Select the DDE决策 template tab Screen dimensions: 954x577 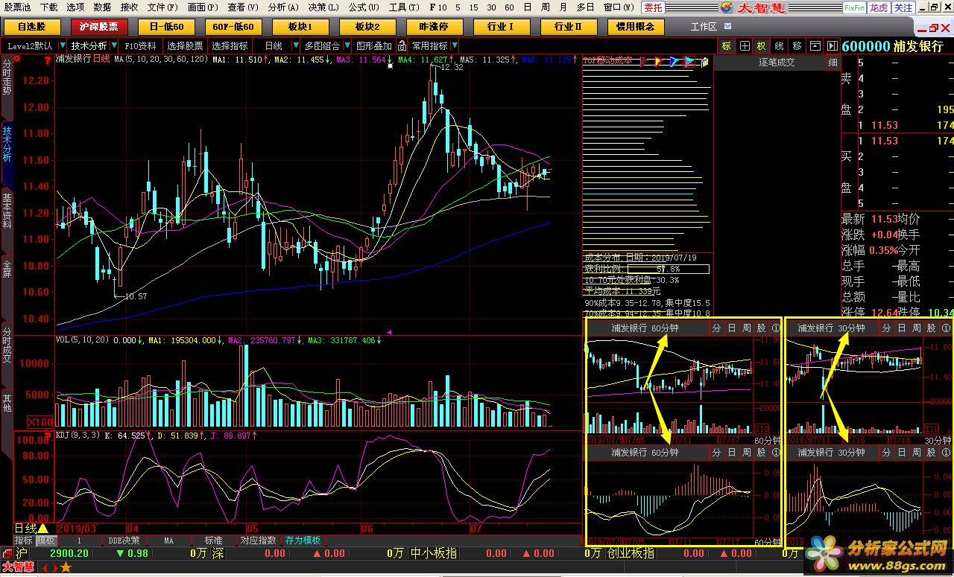pos(124,541)
